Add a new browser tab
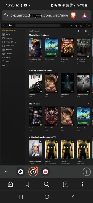 (x=87, y=172)
